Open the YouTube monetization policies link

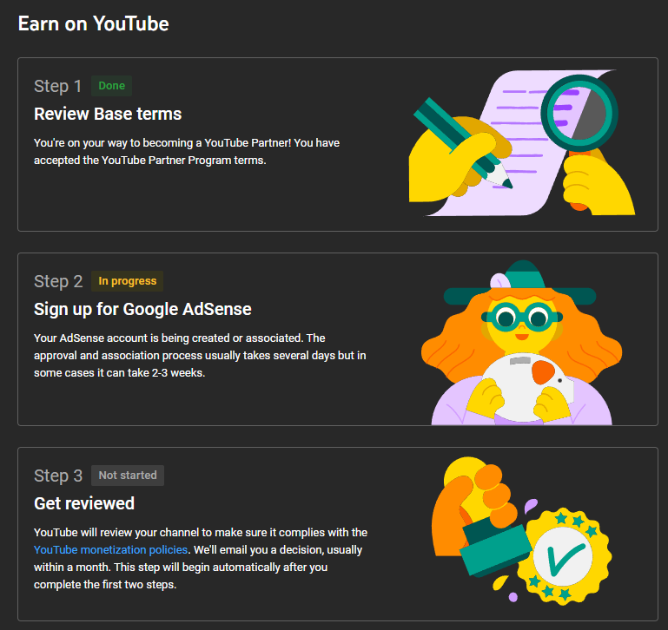pyautogui.click(x=111, y=550)
